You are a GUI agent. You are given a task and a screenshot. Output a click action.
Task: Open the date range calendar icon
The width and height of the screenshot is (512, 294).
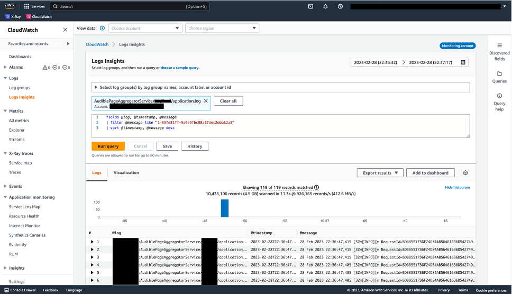[x=463, y=62]
